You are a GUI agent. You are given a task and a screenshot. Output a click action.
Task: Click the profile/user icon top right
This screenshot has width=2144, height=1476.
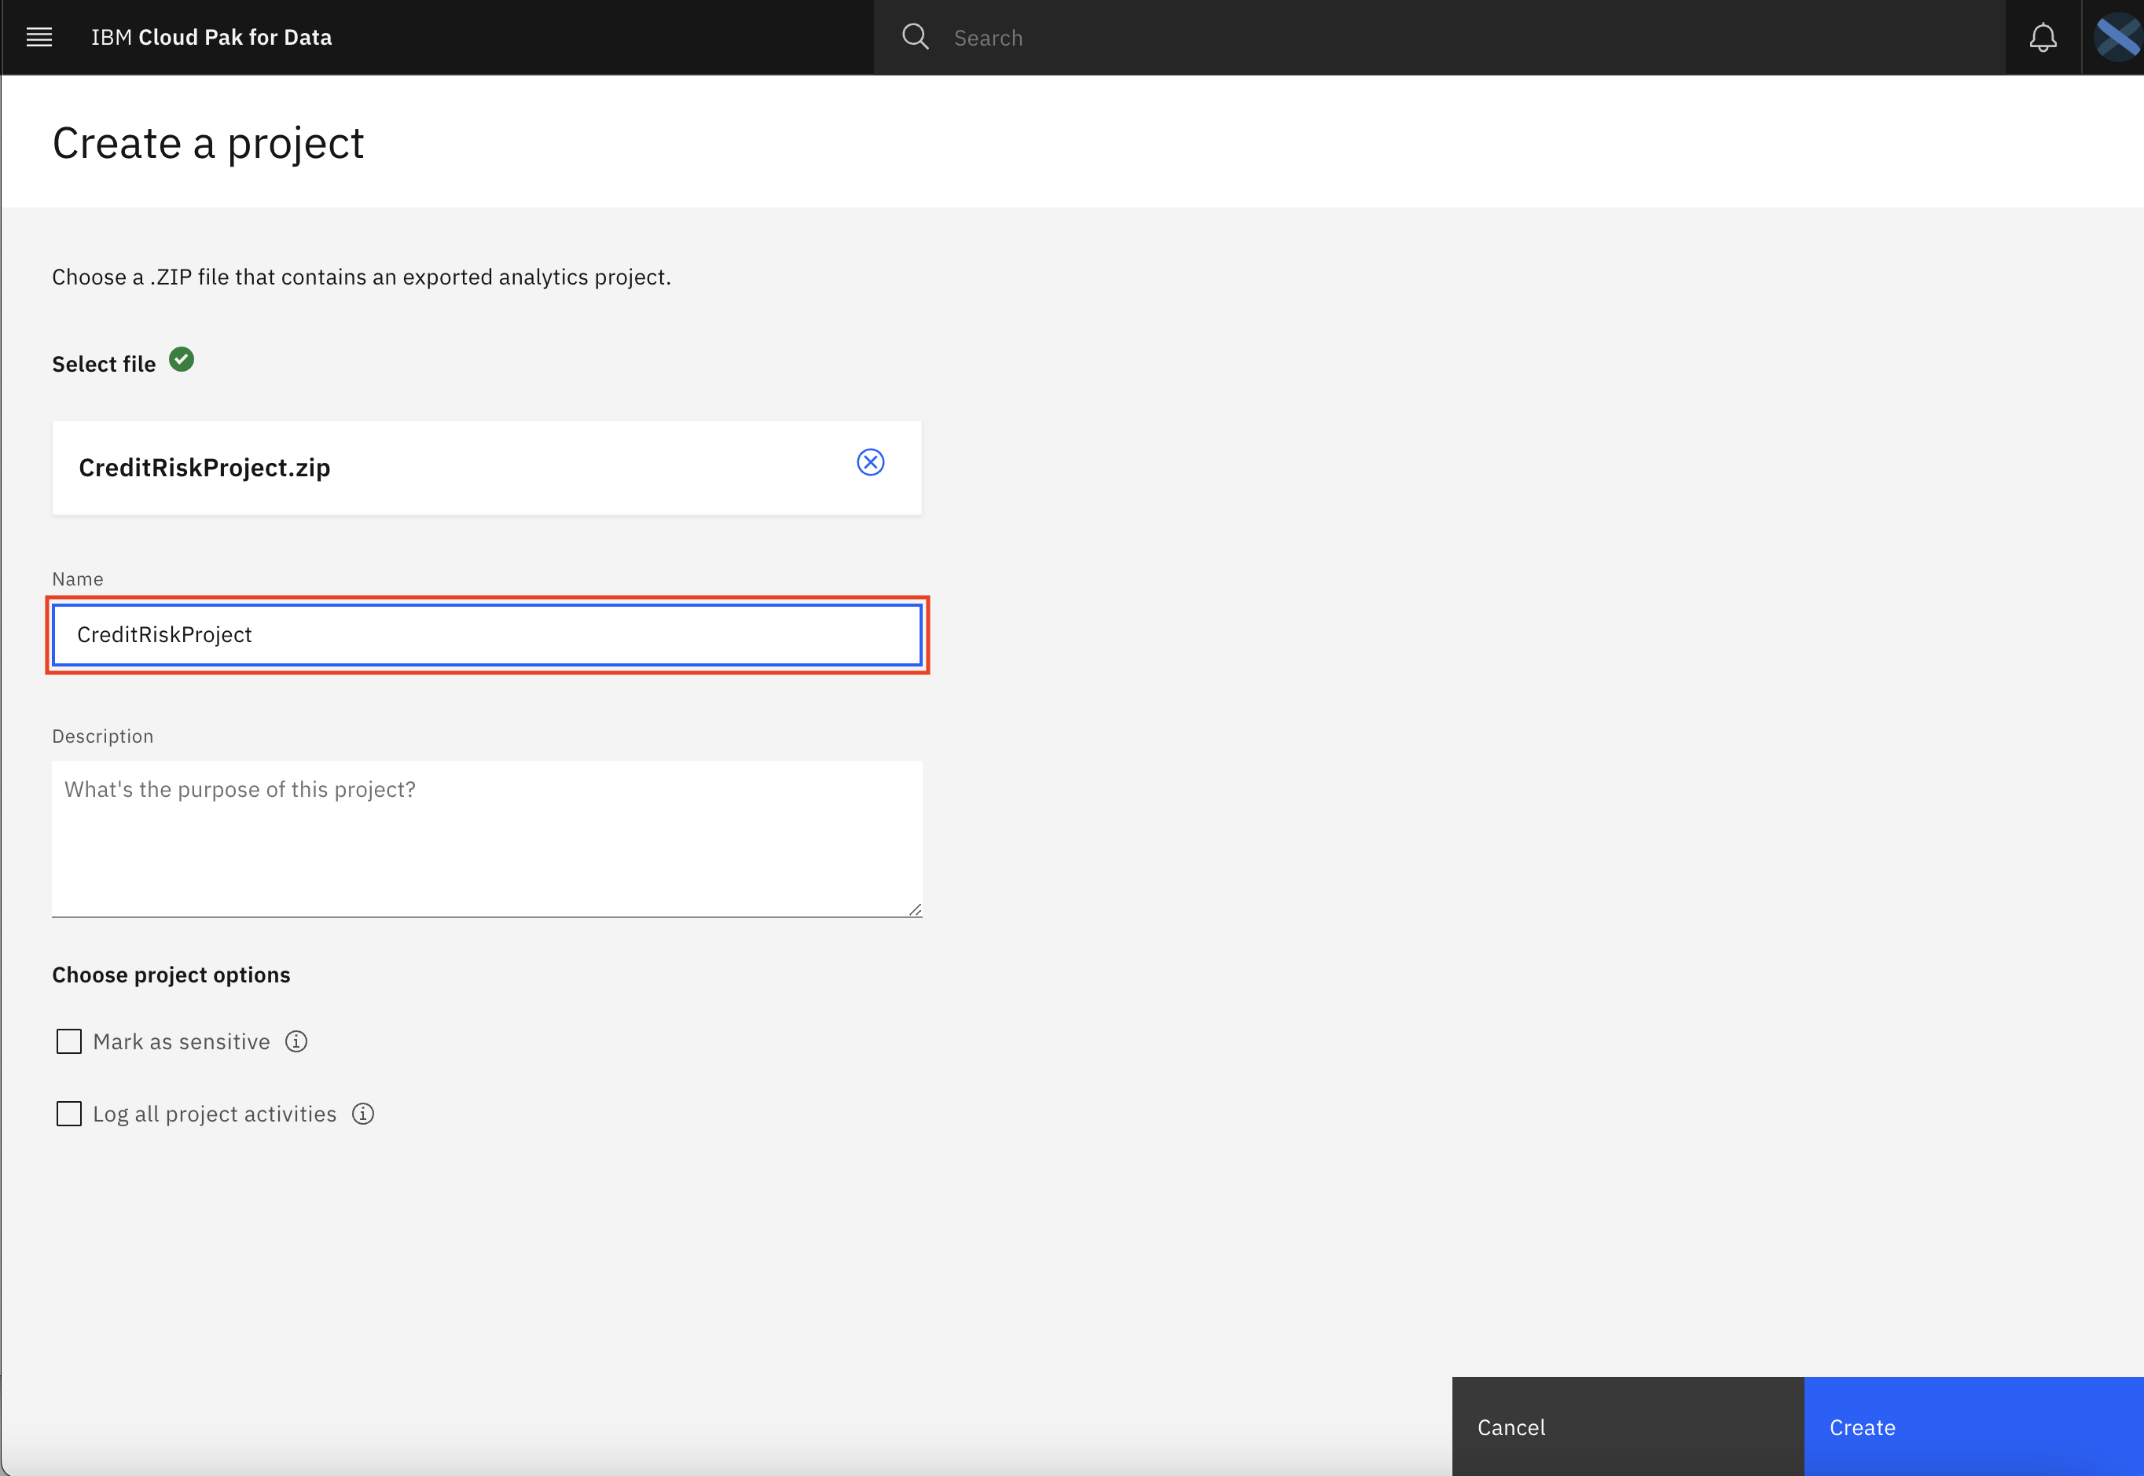click(2113, 36)
